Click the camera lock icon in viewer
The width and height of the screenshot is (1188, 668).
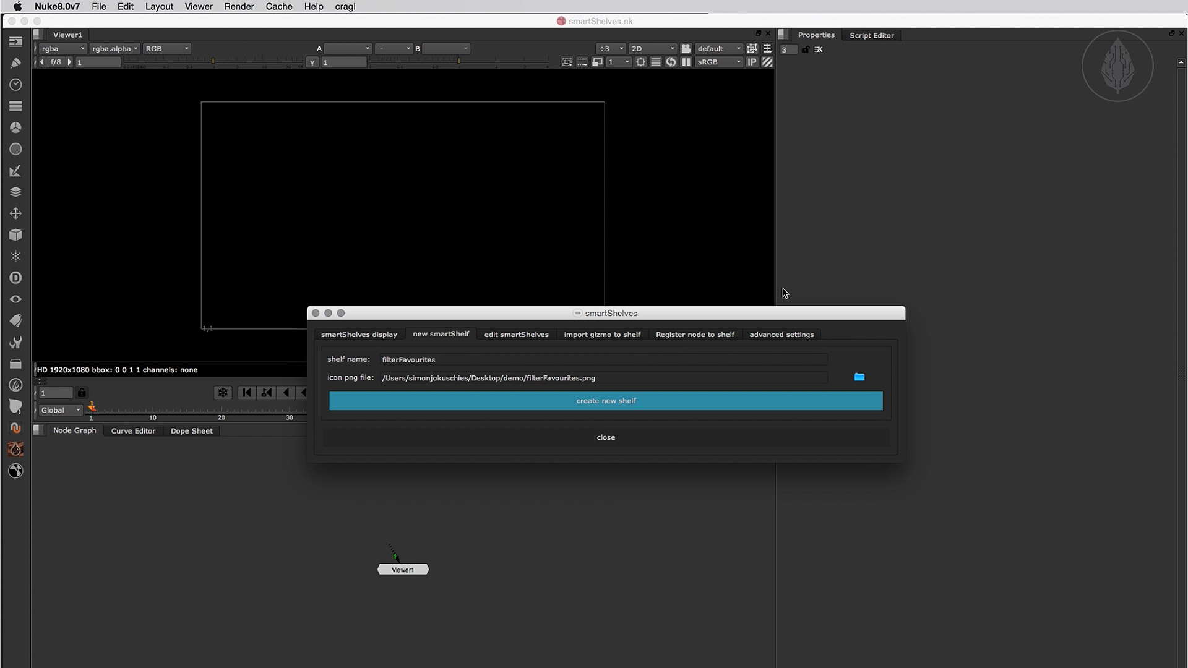click(686, 48)
